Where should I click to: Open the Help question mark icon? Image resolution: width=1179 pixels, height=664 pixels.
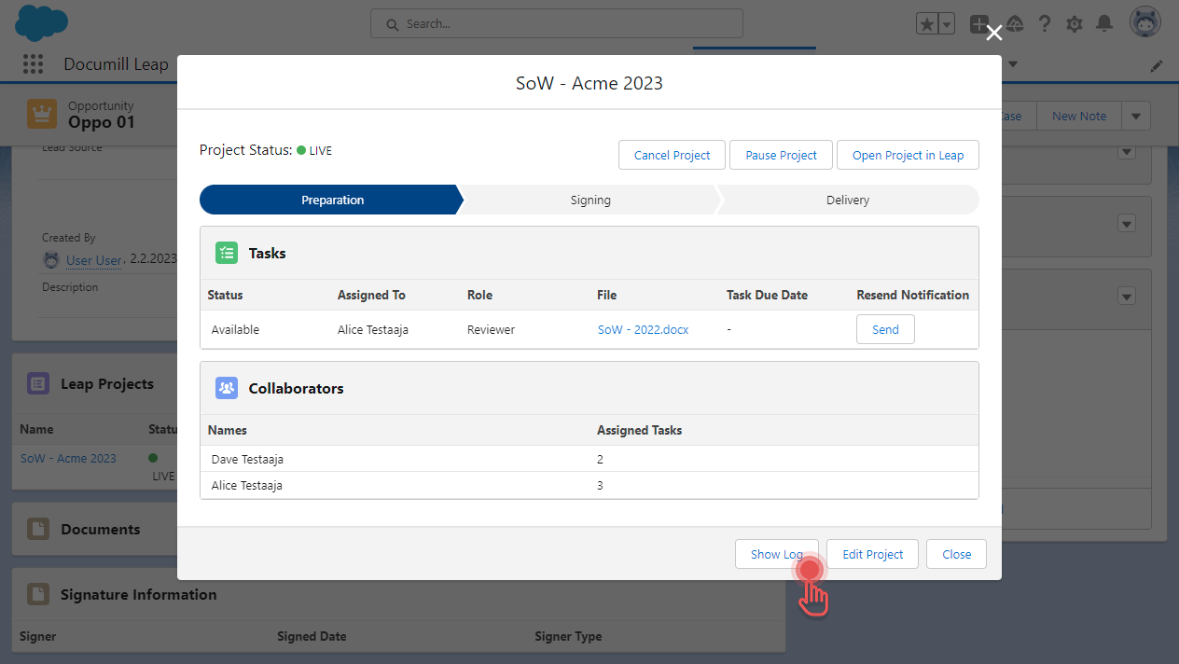pos(1045,24)
